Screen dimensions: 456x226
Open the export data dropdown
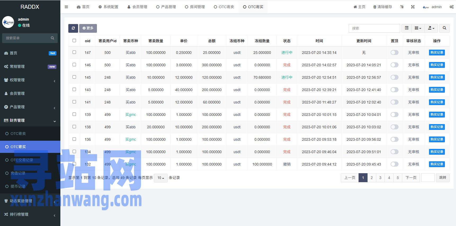coord(431,28)
